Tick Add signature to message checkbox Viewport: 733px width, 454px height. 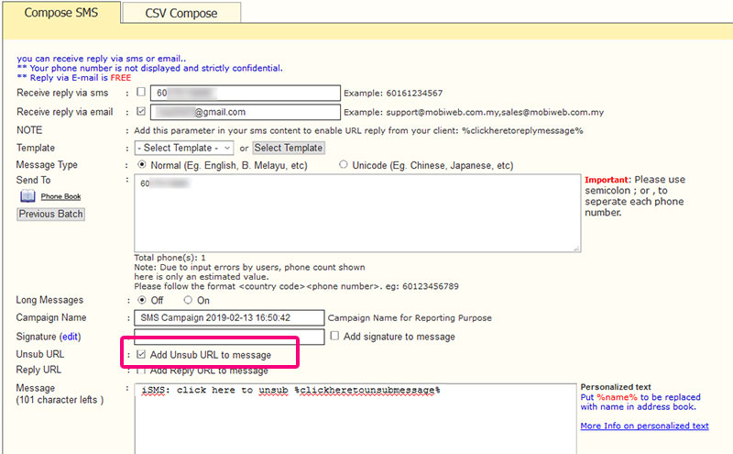point(334,337)
